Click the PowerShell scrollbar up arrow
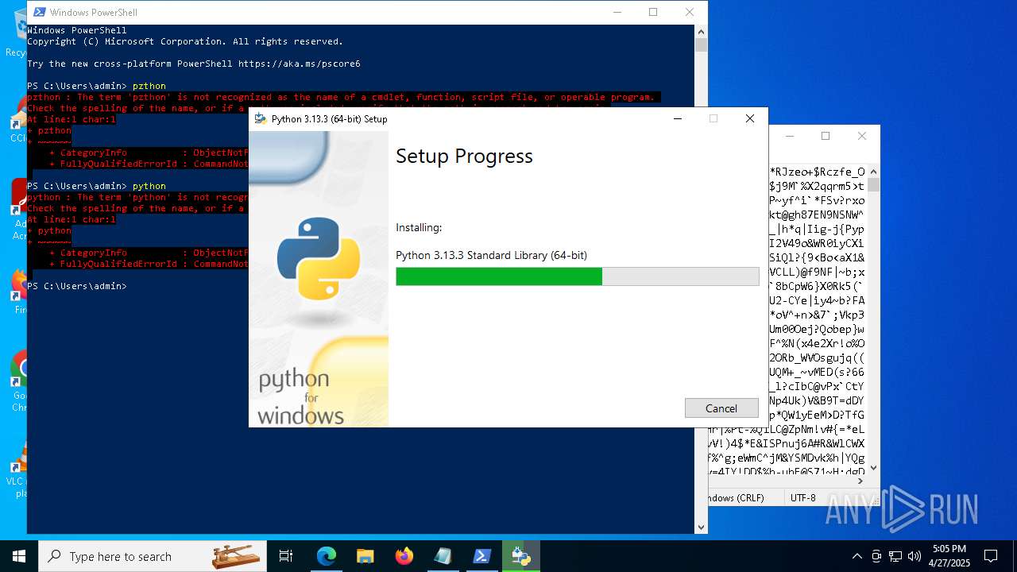The width and height of the screenshot is (1017, 572). (x=701, y=31)
